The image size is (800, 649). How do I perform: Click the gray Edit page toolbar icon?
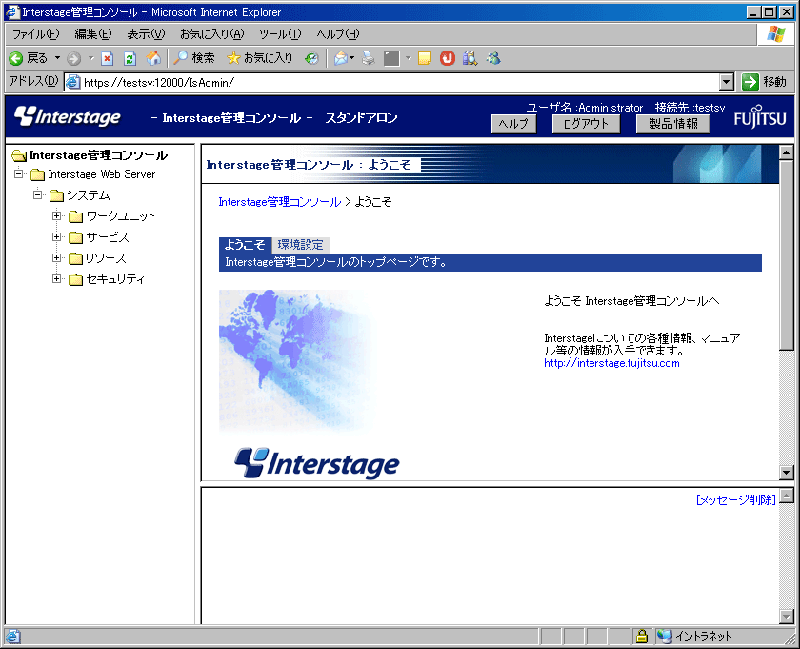click(391, 59)
